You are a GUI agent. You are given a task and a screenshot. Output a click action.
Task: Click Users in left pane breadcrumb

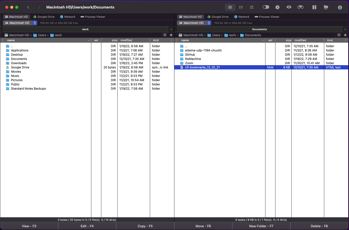pos(40,35)
